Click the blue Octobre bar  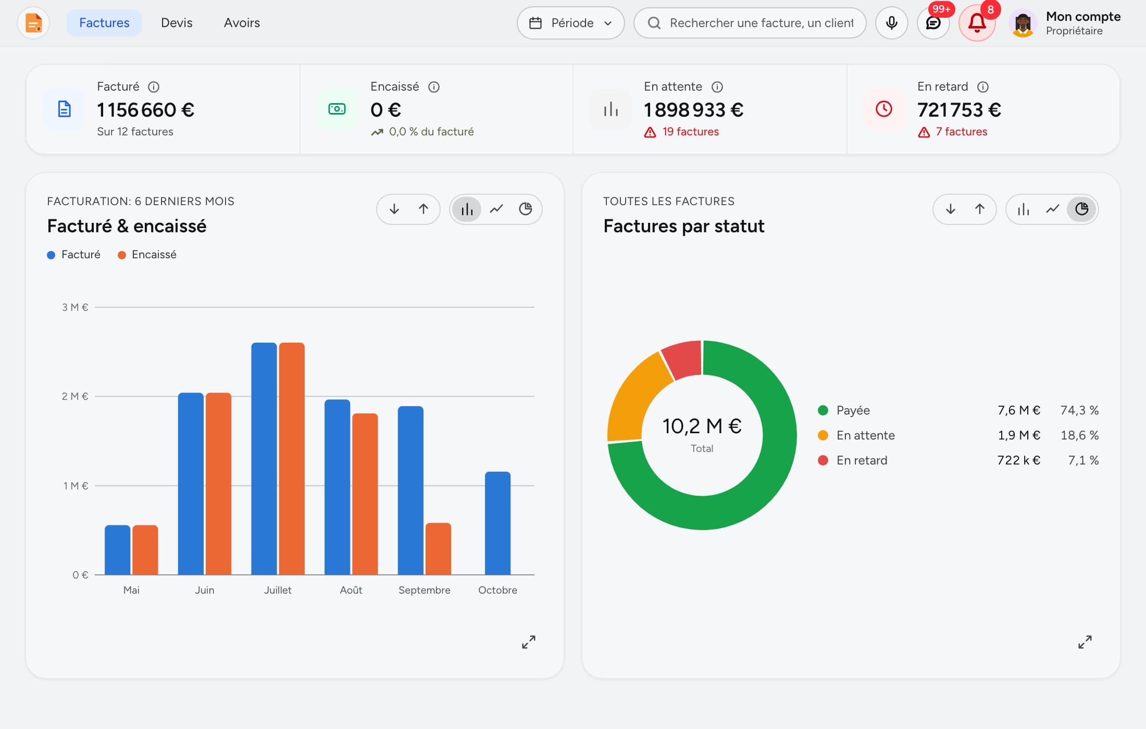(x=497, y=523)
